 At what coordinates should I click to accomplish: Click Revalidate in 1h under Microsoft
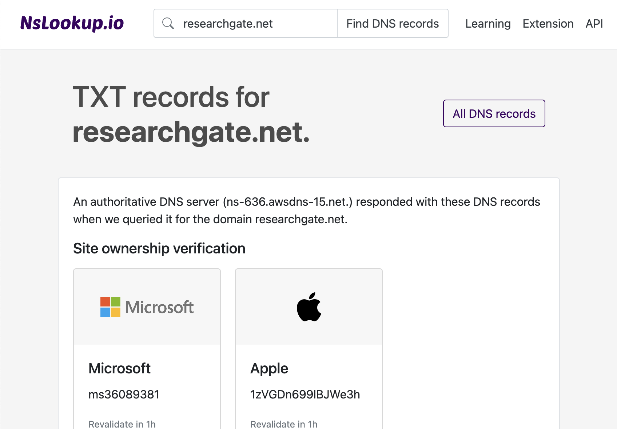pyautogui.click(x=122, y=423)
